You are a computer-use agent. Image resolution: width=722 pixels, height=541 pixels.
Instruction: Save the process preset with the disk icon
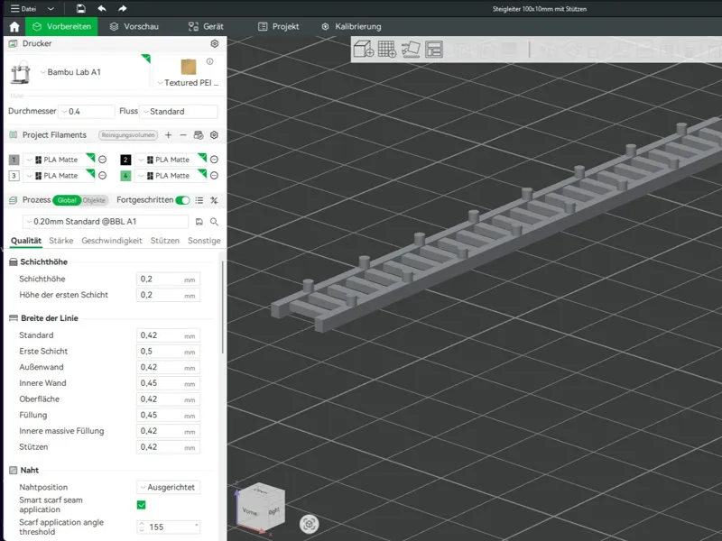(199, 222)
